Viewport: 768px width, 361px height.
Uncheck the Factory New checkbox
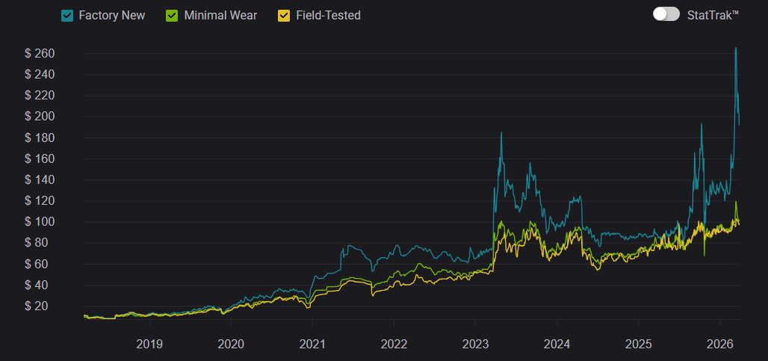67,15
